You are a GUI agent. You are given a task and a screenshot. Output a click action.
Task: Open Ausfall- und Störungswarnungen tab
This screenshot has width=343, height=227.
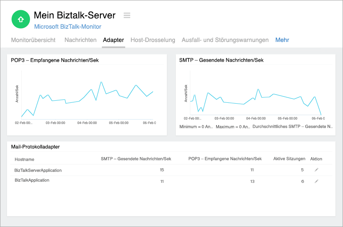coord(225,40)
